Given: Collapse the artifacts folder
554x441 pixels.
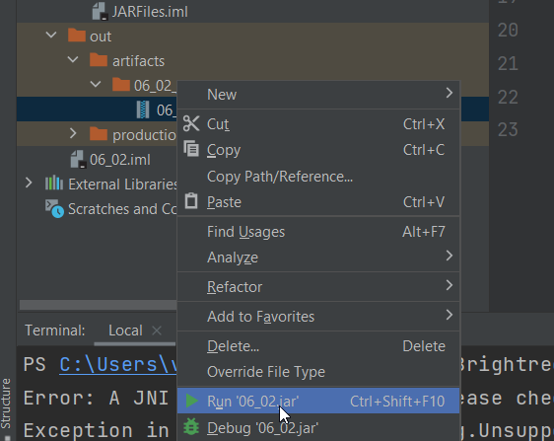Looking at the screenshot, I should coord(73,59).
